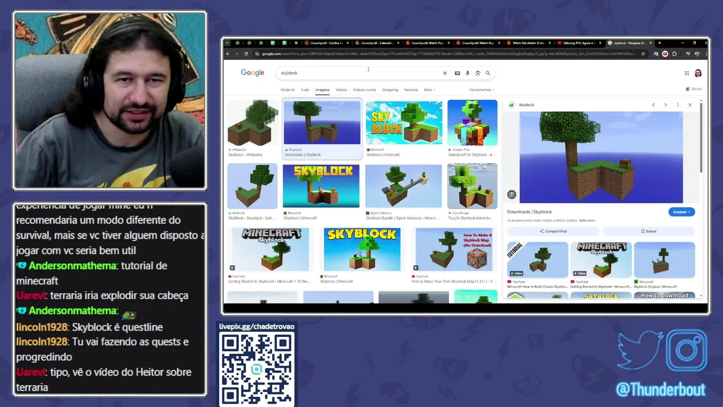Image resolution: width=723 pixels, height=407 pixels.
Task: Open Chrome extensions puzzle icon
Action: [x=674, y=54]
